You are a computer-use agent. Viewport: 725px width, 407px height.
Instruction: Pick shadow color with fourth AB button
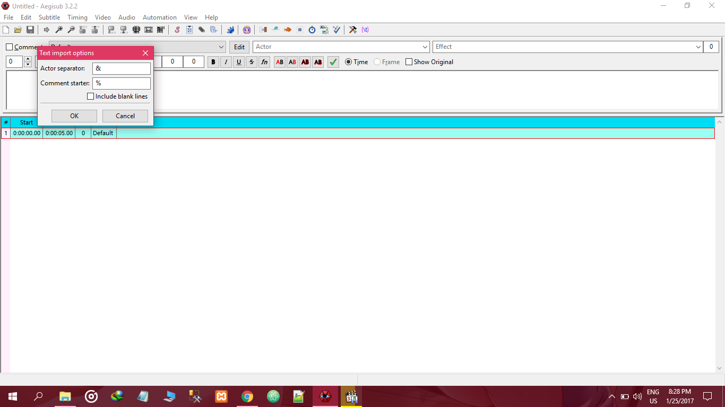point(318,62)
